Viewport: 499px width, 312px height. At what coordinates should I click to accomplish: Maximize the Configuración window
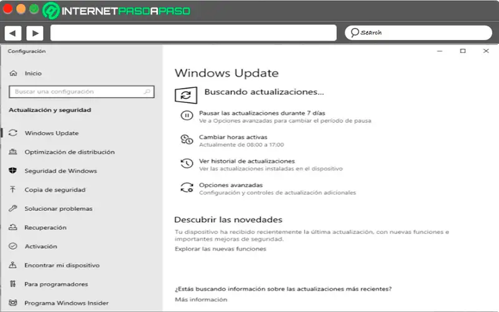(463, 51)
